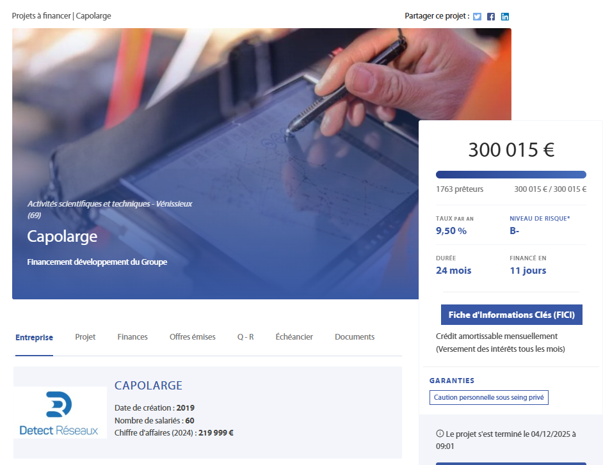Screen dimensions: 603x465
Task: Click the Capolarge breadcrumb text
Action: point(93,16)
